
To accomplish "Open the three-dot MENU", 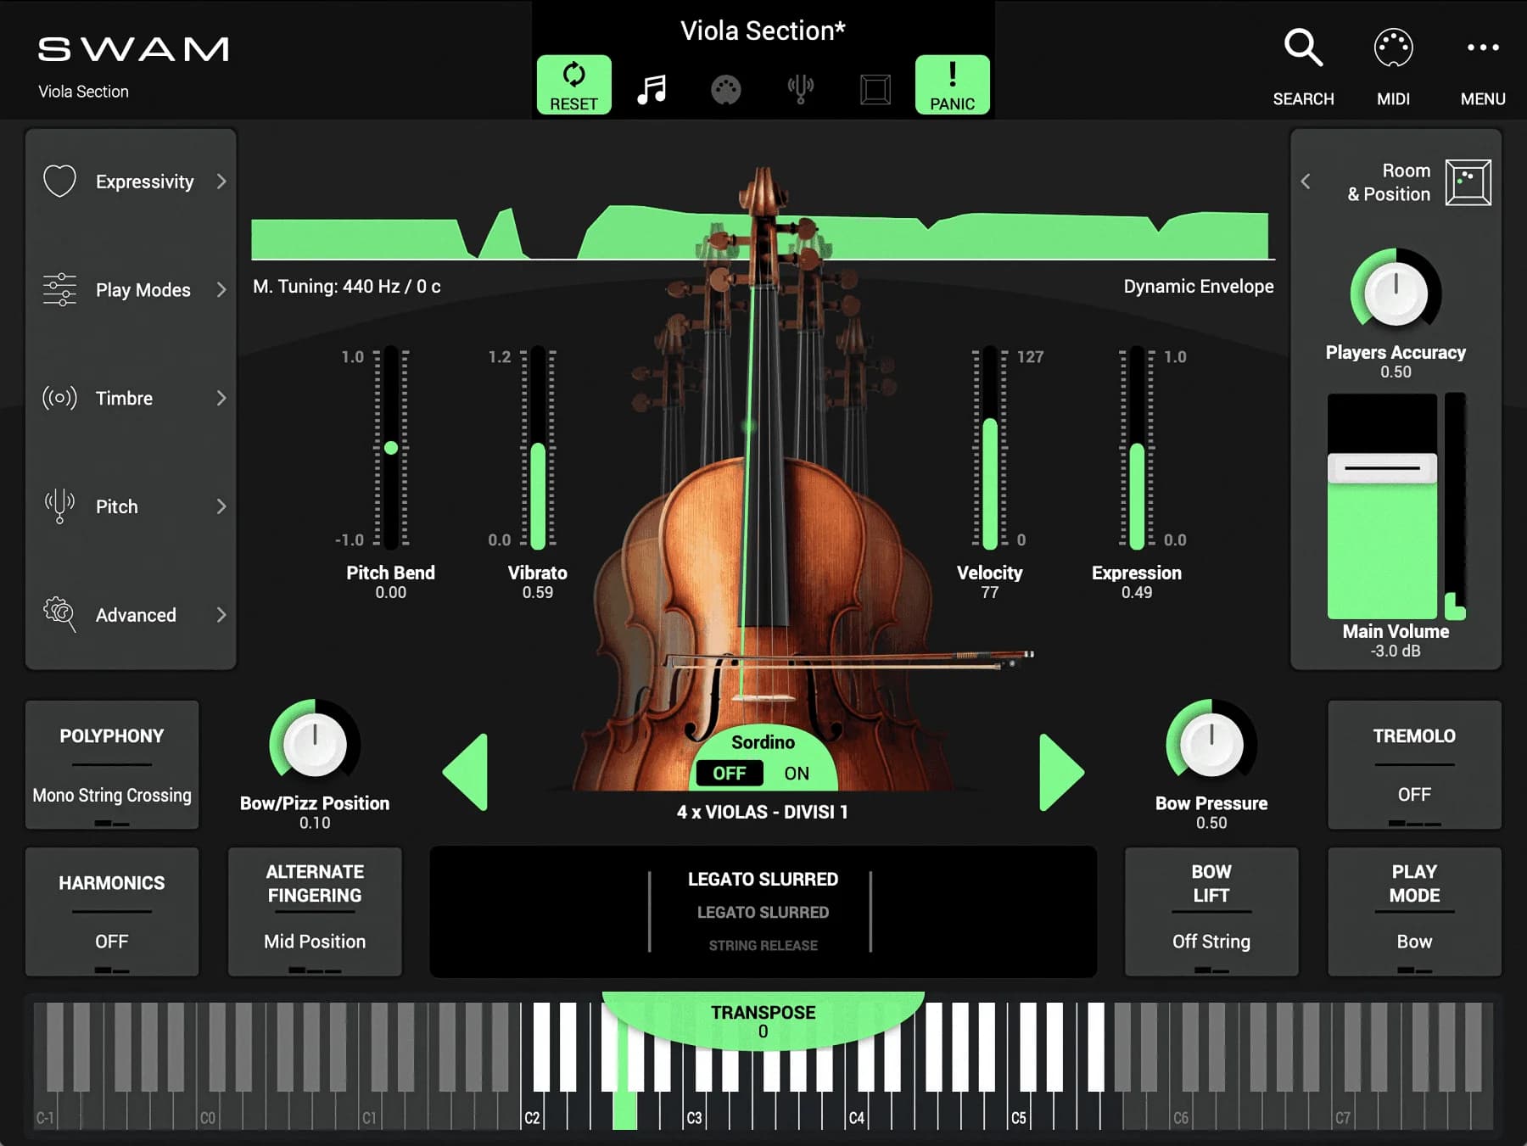I will pyautogui.click(x=1482, y=49).
